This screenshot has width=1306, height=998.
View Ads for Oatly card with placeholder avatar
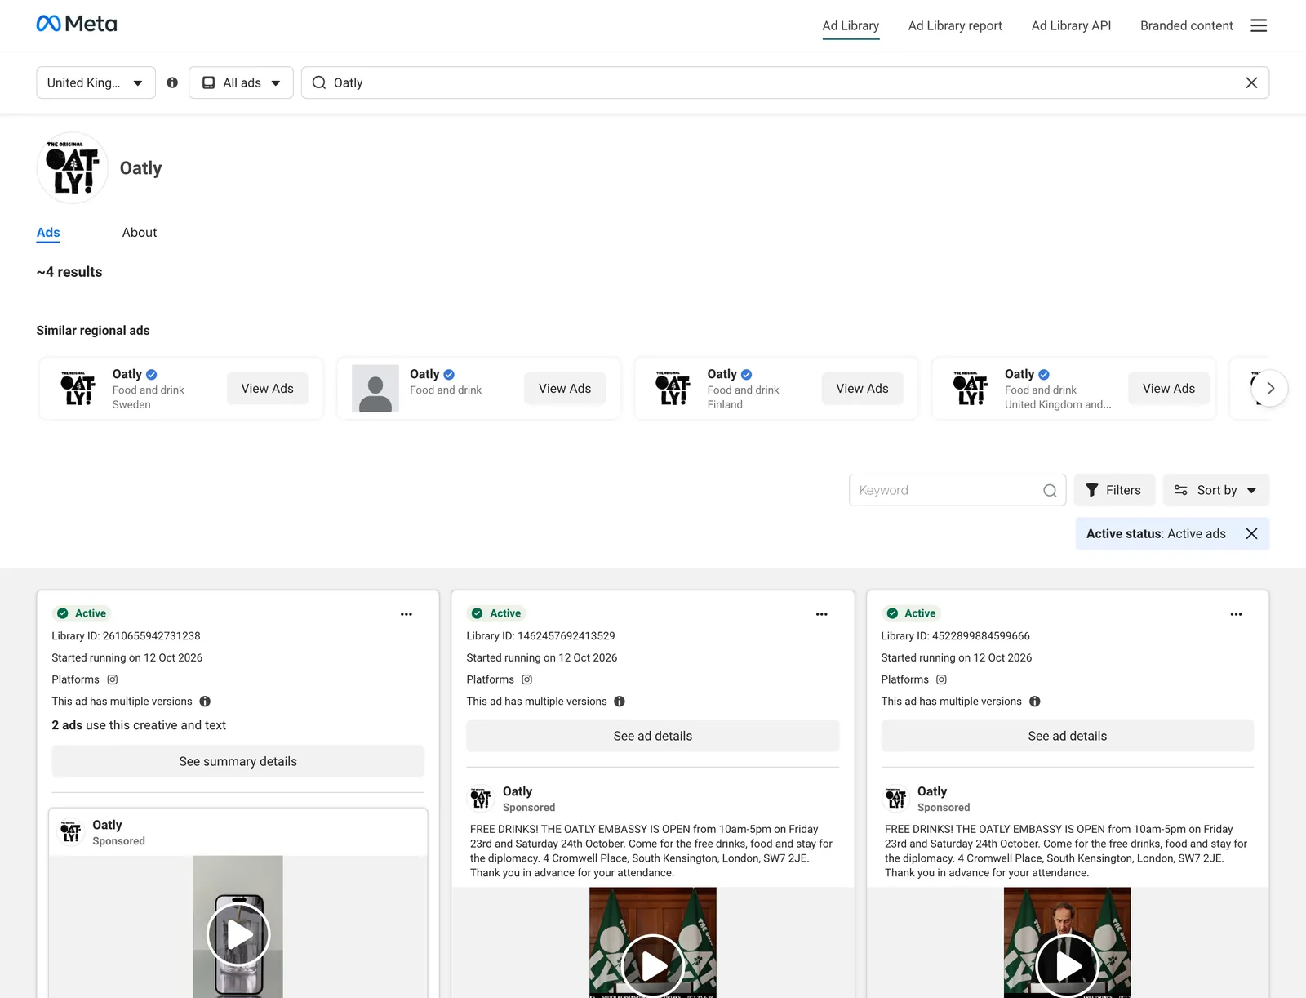565,389
